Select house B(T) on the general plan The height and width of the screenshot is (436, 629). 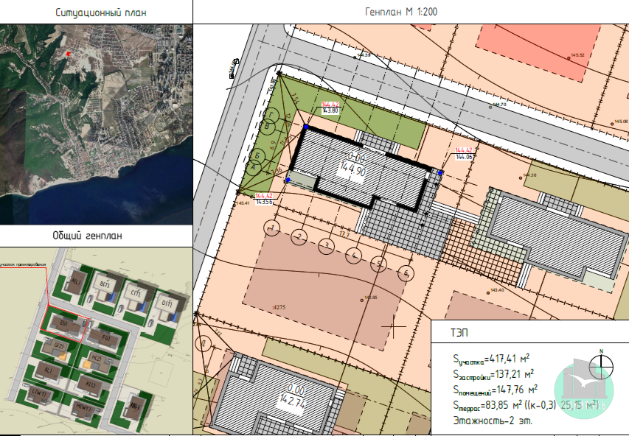pos(103,284)
